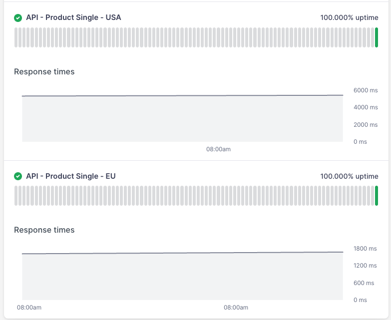Viewport: 391px width, 320px height.
Task: Click the 6000 ms axis label
Action: (366, 90)
